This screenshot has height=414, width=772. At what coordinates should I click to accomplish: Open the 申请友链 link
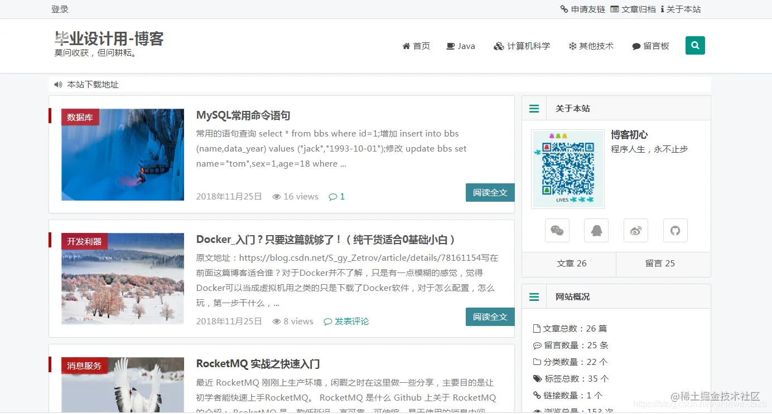click(583, 9)
